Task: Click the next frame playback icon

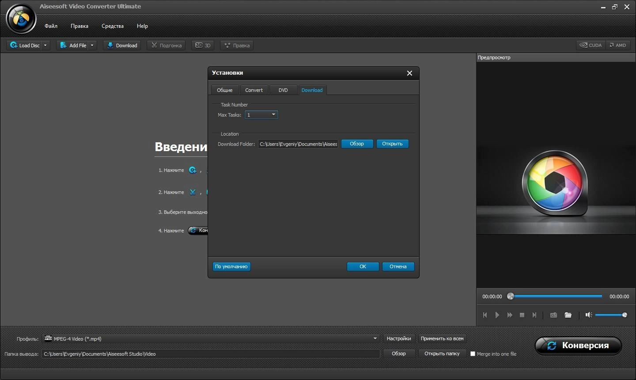Action: pos(534,315)
